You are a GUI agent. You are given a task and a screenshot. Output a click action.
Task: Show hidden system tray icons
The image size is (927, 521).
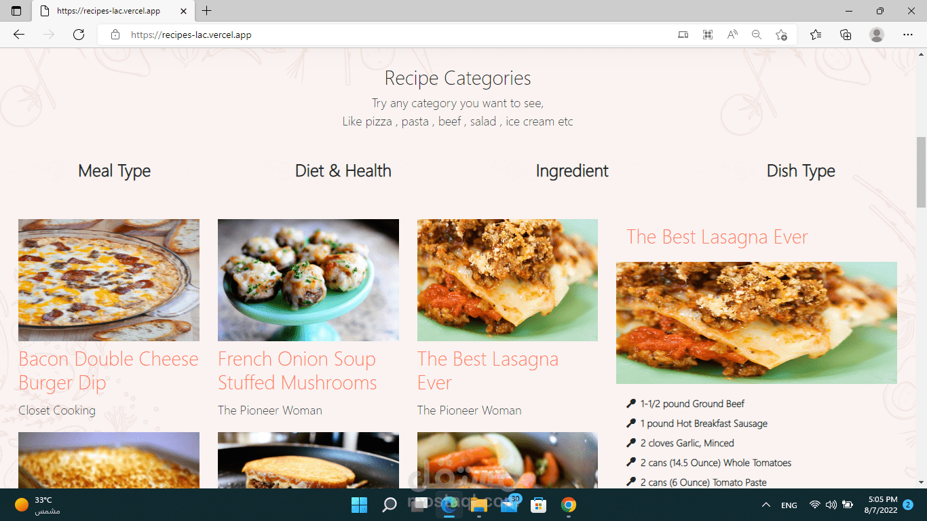tap(766, 505)
